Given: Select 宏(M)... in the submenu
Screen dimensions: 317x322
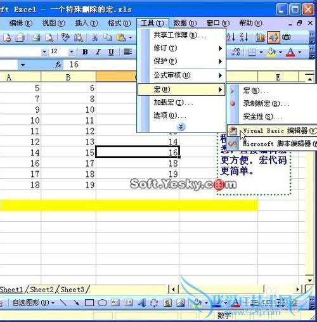Looking at the screenshot, I should 272,91.
